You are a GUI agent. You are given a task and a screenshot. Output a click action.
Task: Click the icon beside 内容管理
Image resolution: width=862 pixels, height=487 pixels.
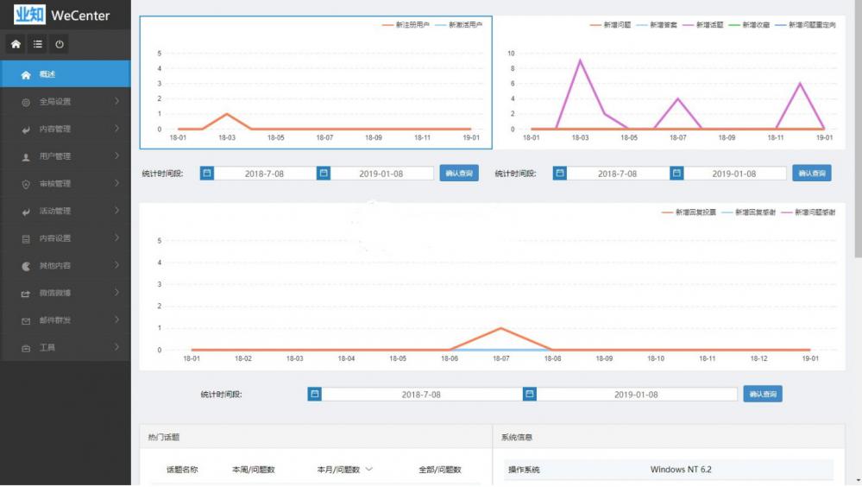(26, 130)
